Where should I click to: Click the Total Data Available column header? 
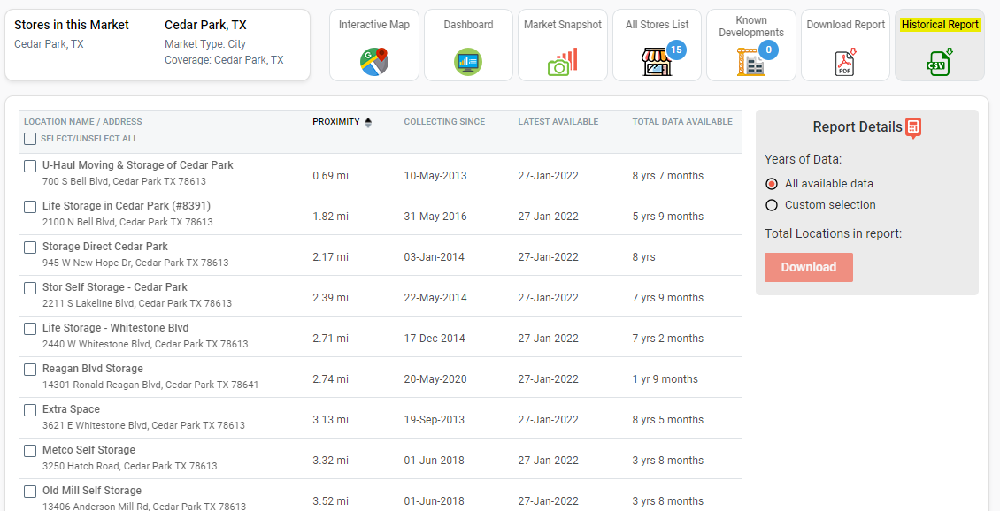(x=682, y=122)
